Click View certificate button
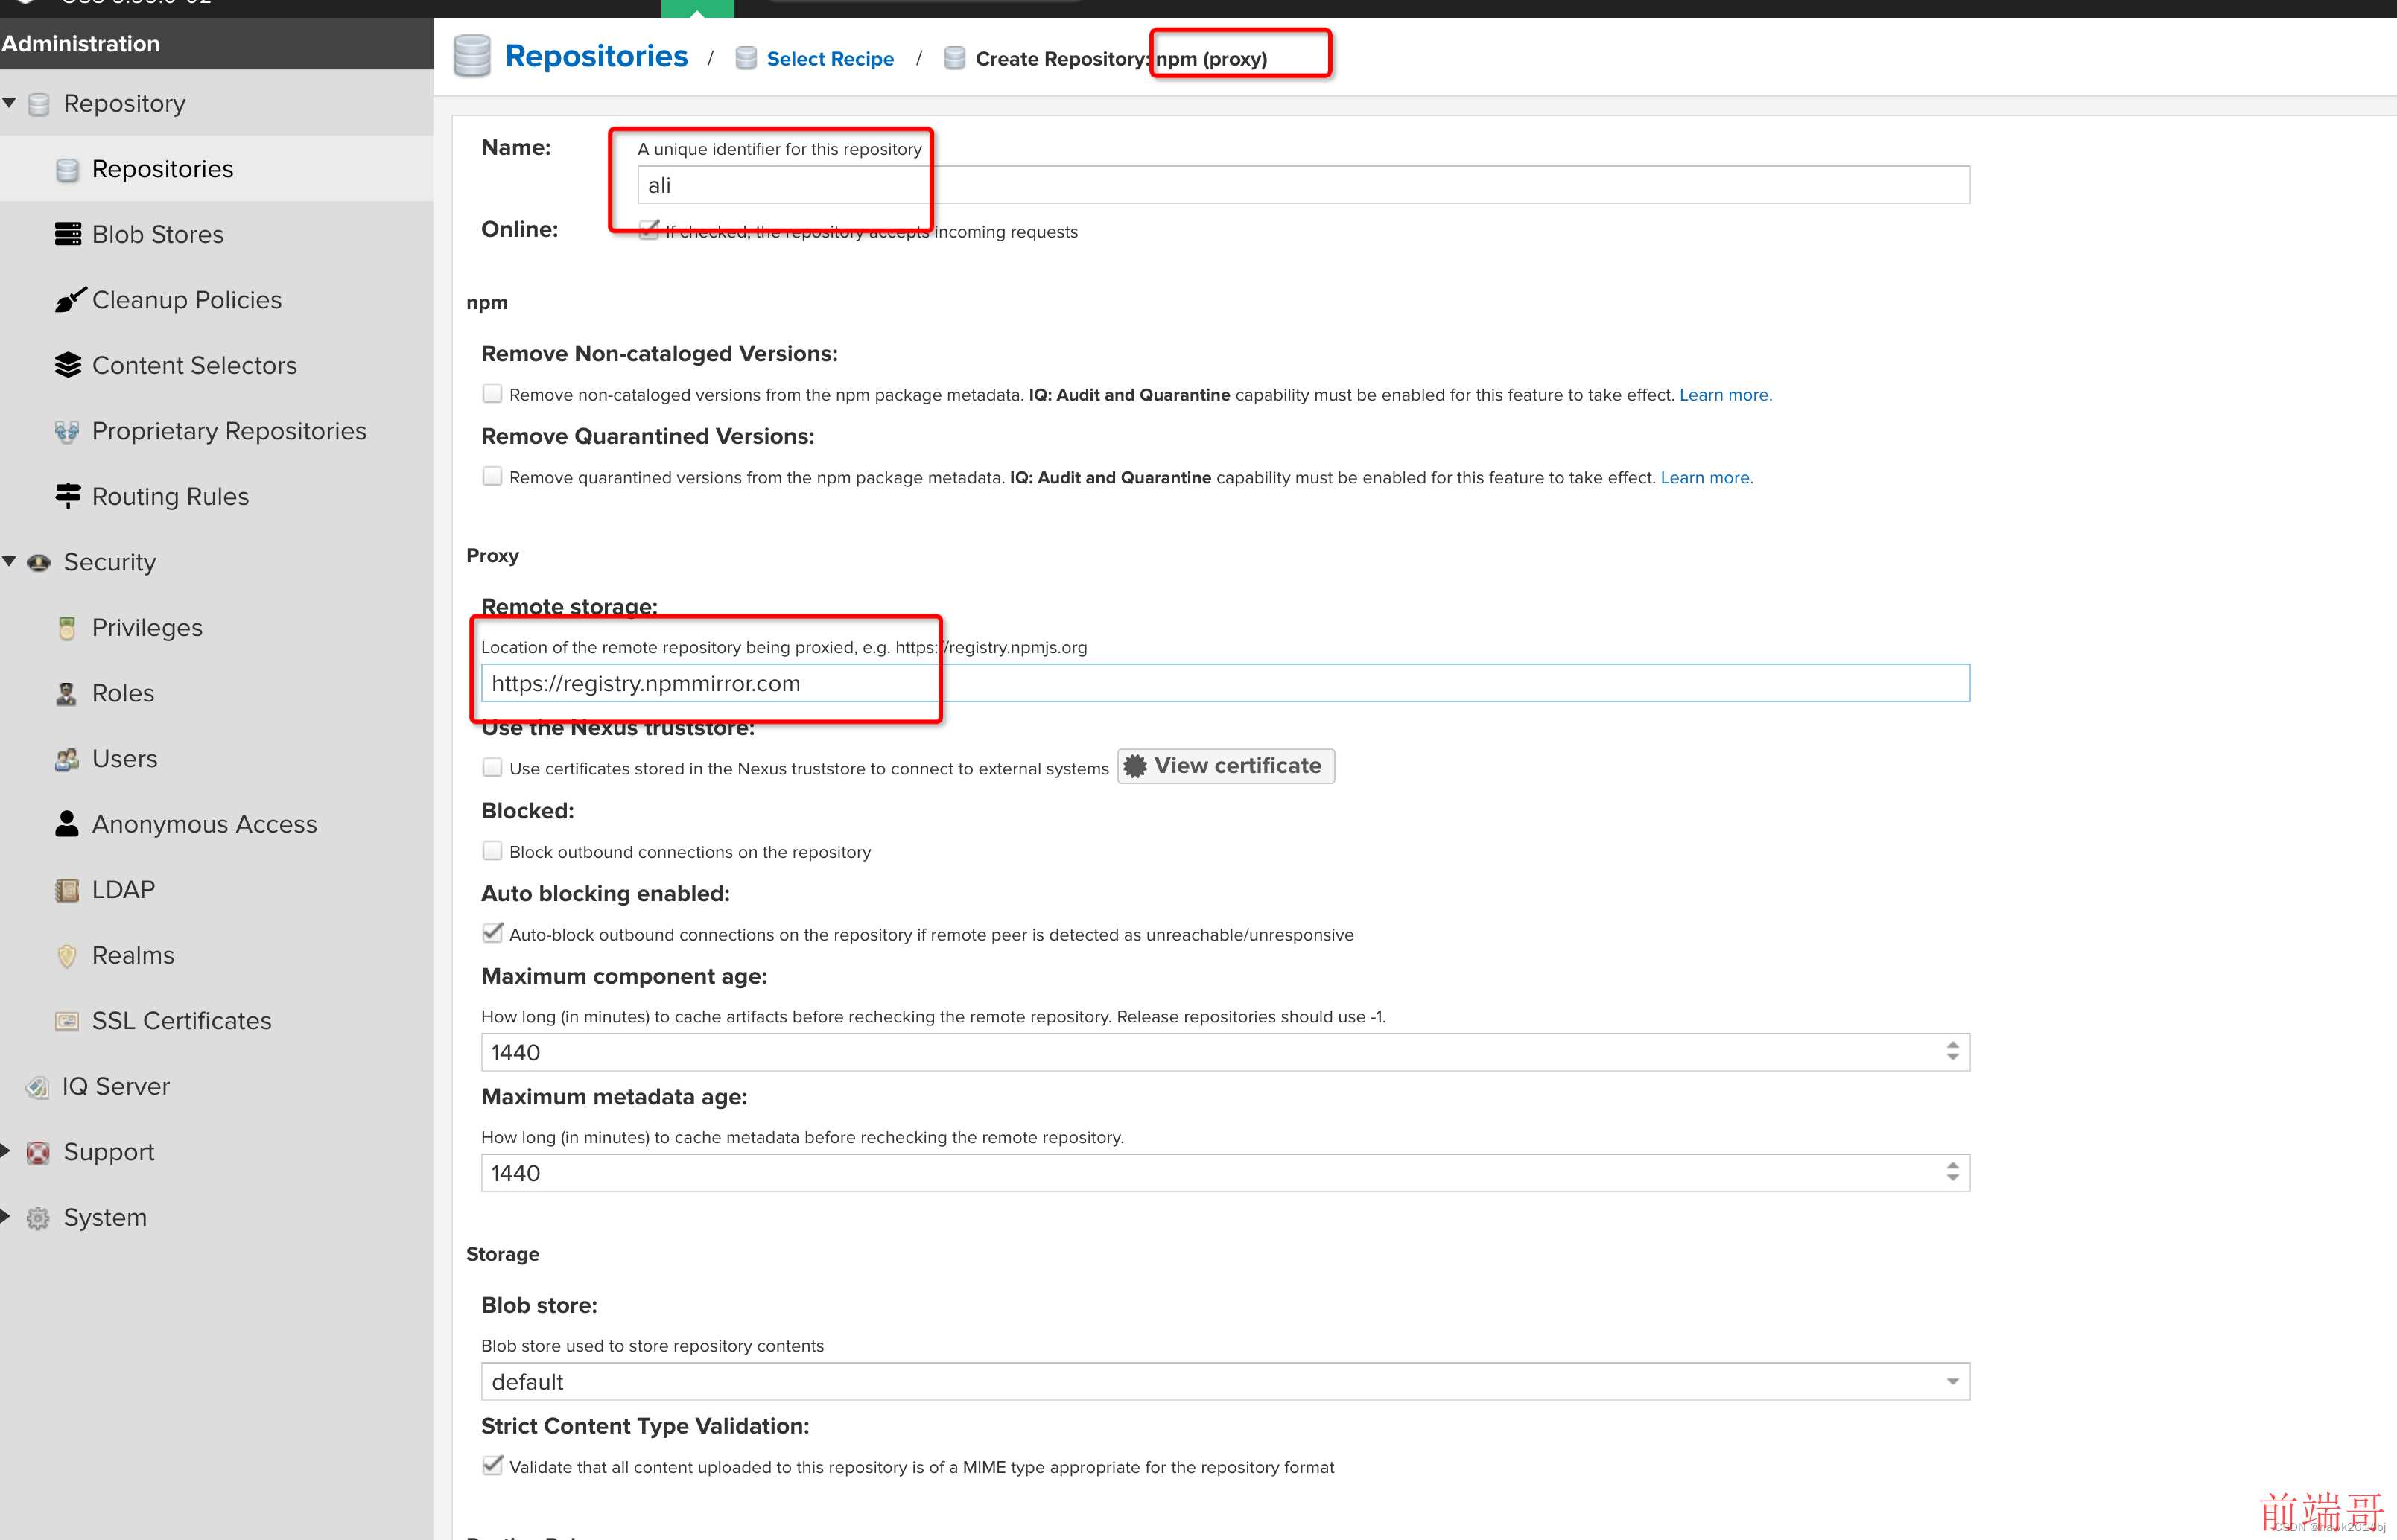The width and height of the screenshot is (2397, 1540). tap(1223, 765)
